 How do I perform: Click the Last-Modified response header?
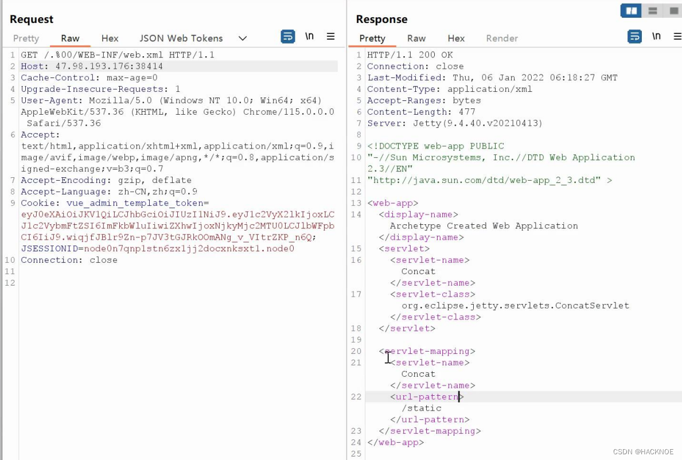pyautogui.click(x=492, y=77)
